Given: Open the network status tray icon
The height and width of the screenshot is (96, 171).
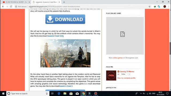Looking at the screenshot, I should (x=147, y=94).
